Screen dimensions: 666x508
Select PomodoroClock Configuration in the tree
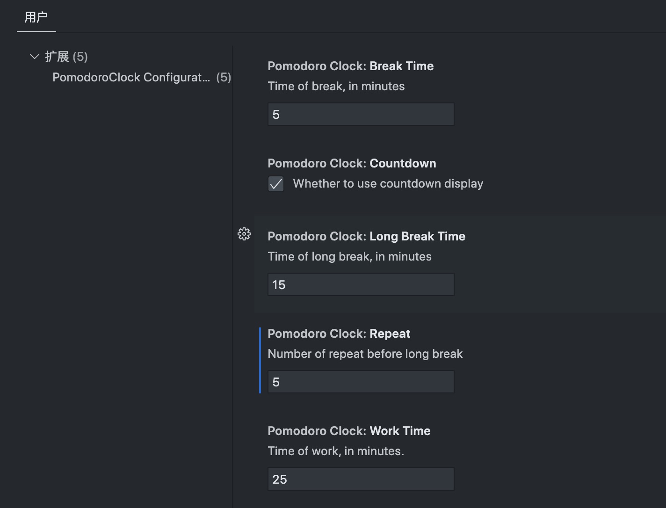click(x=131, y=77)
